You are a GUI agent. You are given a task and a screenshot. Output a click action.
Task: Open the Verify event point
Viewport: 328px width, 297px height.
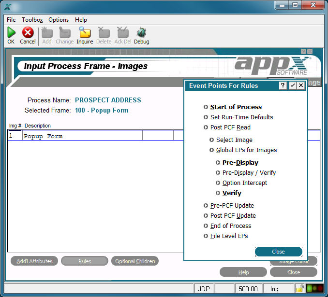click(x=232, y=193)
